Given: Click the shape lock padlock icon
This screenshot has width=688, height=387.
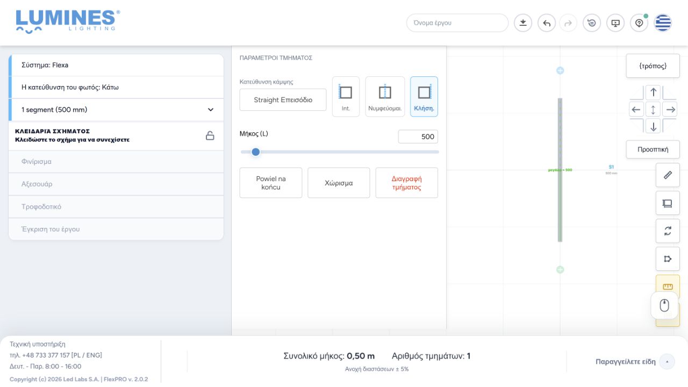Looking at the screenshot, I should pyautogui.click(x=210, y=135).
